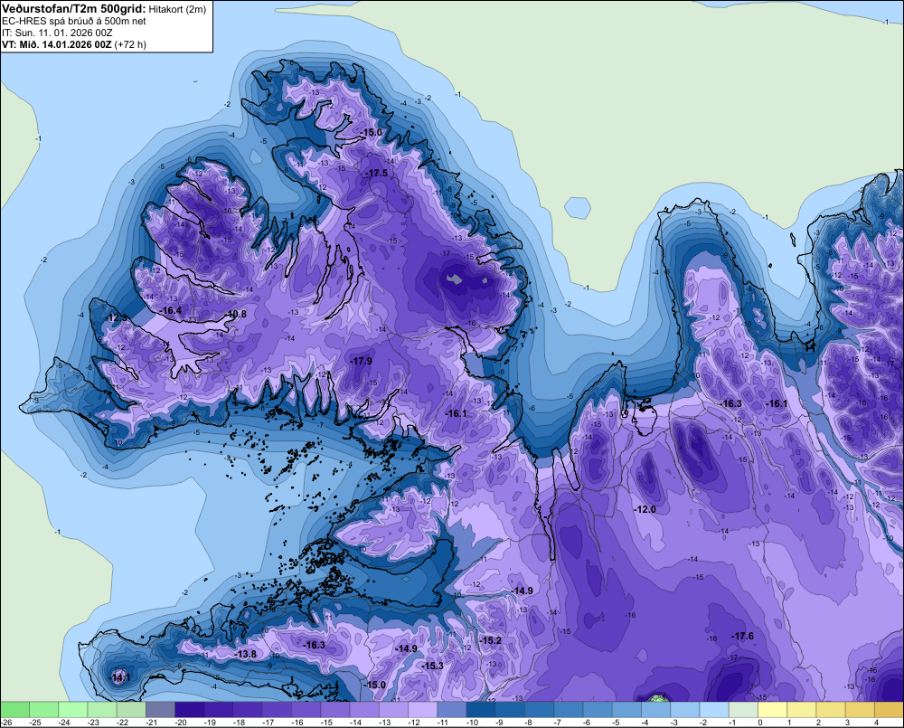Select the dark blue legend swatch labeled -10
Image resolution: width=904 pixels, height=728 pixels.
pos(481,709)
